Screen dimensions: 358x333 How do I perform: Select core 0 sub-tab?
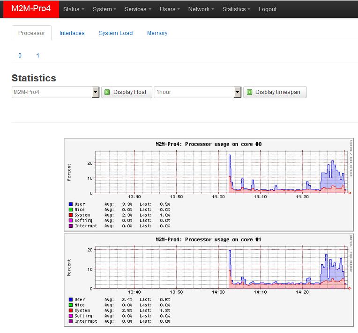[20, 55]
